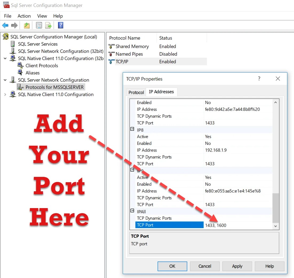Viewport: 294px width, 278px height.
Task: Select Protocols for MSSQLSERVER tree item
Action: point(55,87)
